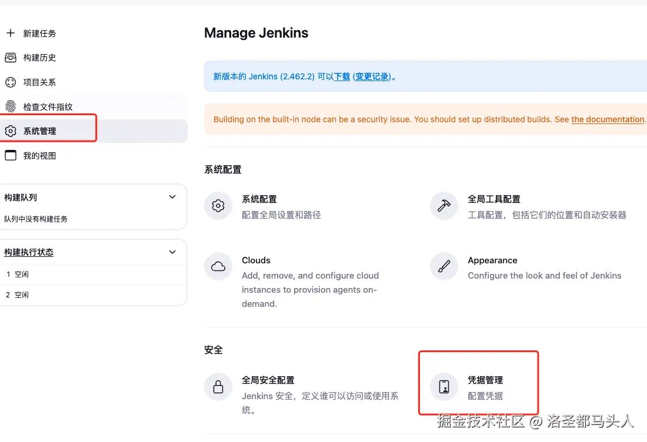Open the documentation link in the warning
Viewport: 647px width, 442px height.
pyautogui.click(x=608, y=119)
